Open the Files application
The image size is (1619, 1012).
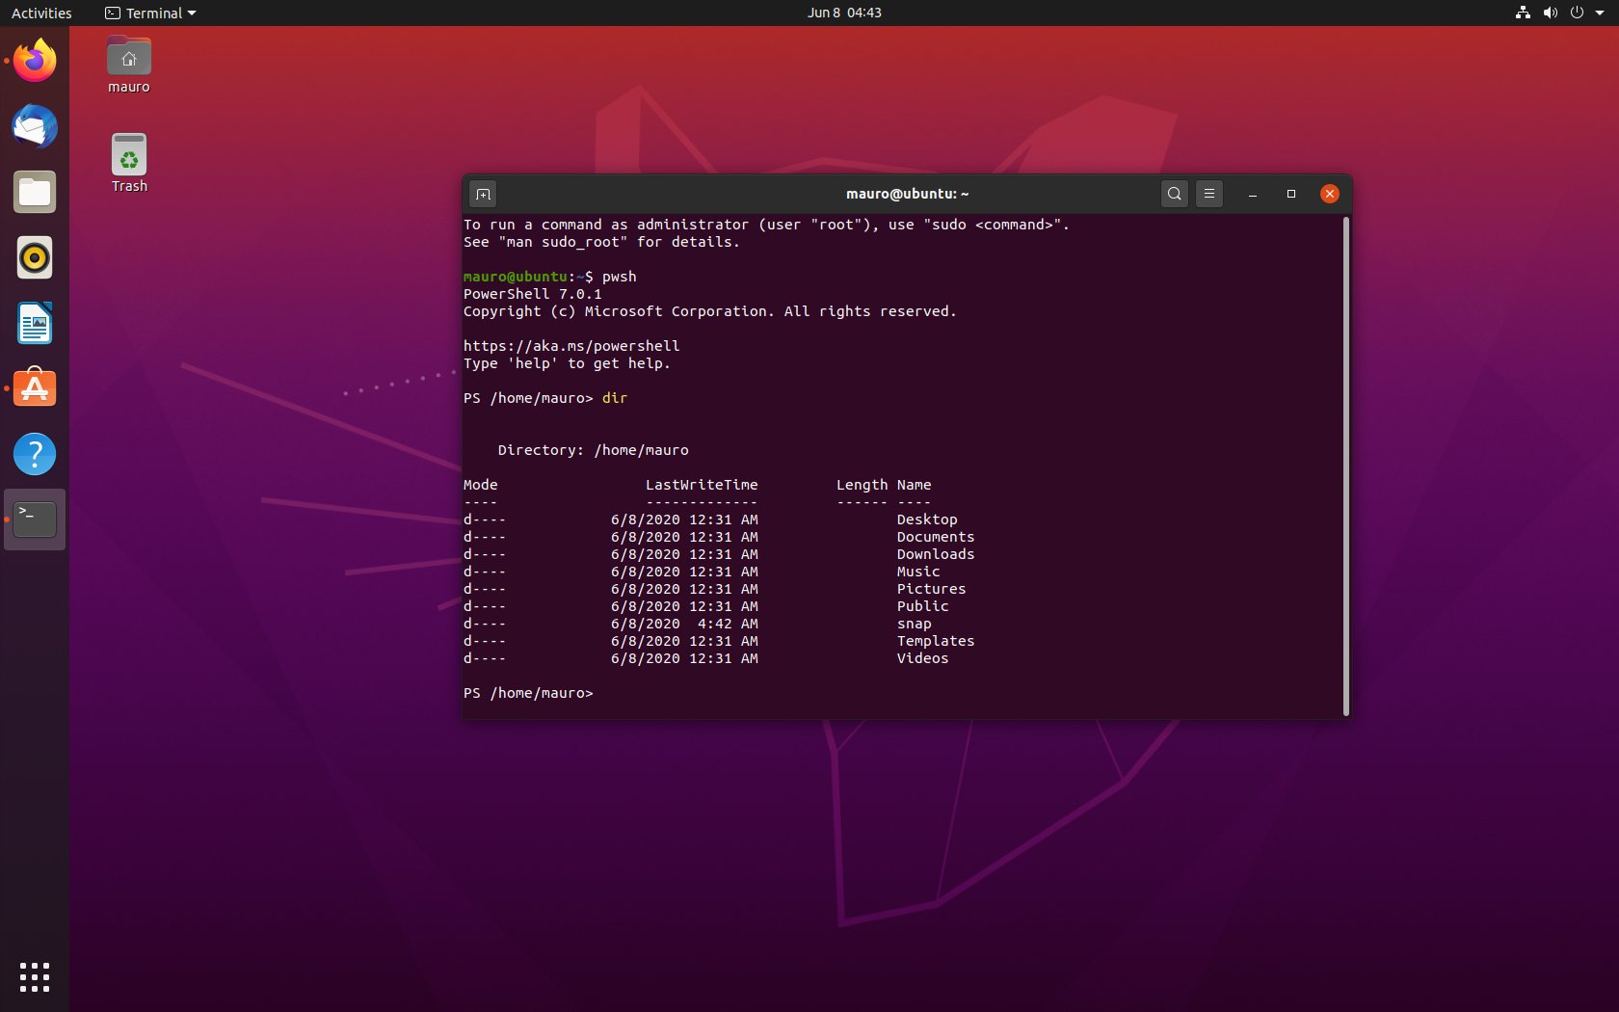pyautogui.click(x=34, y=192)
